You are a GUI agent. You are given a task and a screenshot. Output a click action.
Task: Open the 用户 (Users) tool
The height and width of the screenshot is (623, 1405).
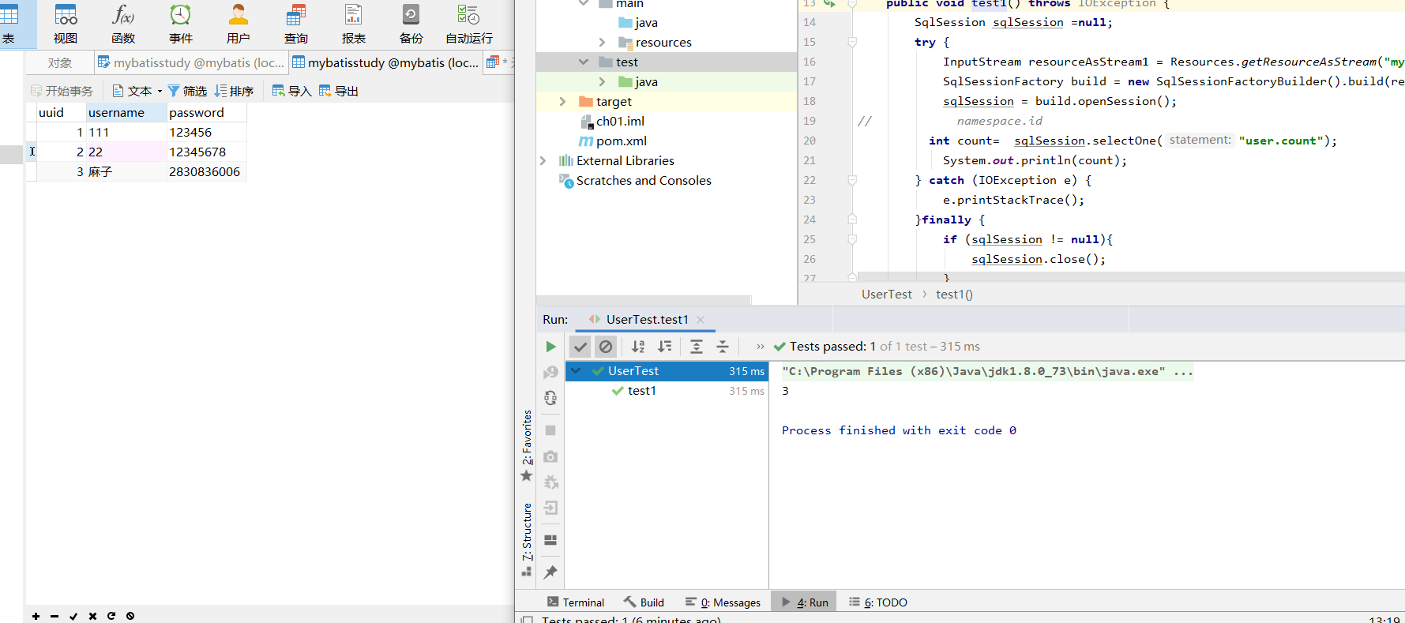pos(238,24)
